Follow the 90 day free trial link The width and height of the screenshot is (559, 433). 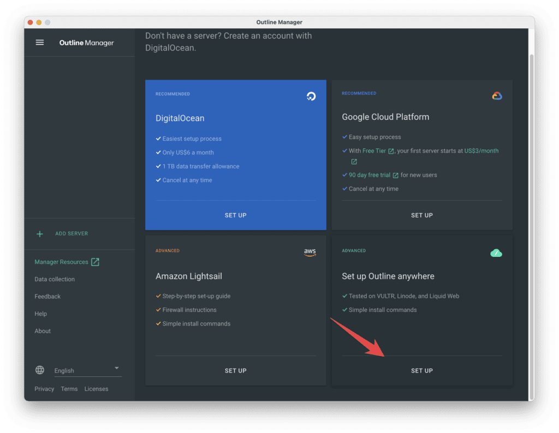coord(370,175)
